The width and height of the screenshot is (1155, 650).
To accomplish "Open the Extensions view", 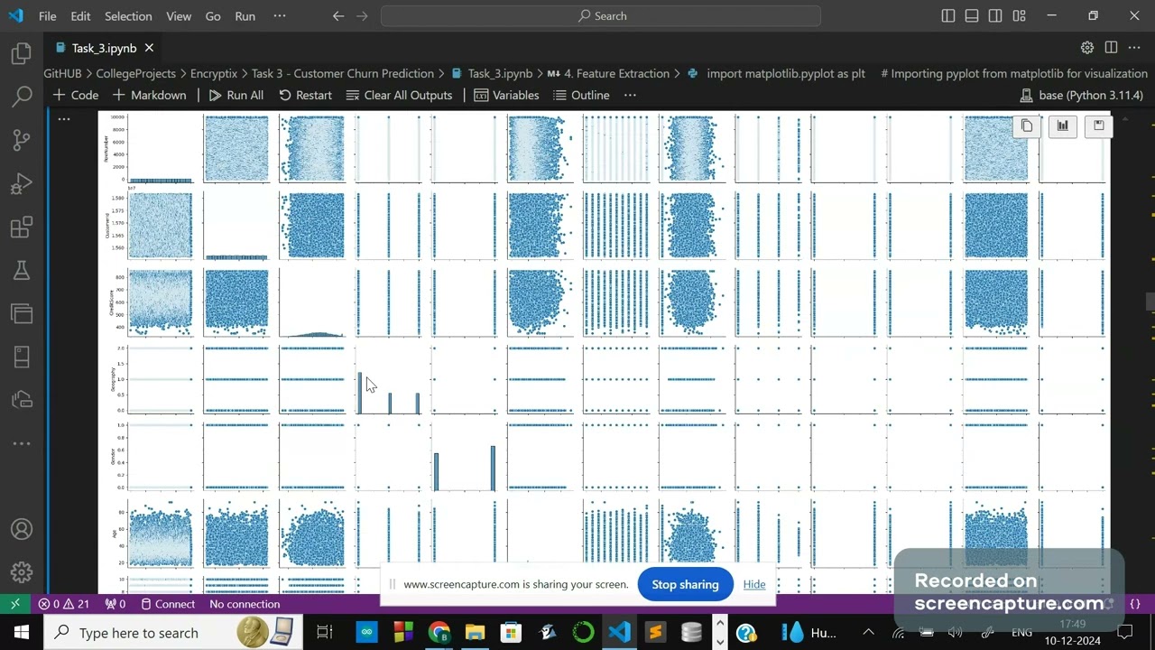I will tap(22, 227).
